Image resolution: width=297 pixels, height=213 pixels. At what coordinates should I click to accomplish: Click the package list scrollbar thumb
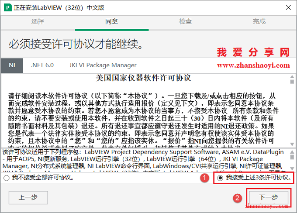coord(292,157)
